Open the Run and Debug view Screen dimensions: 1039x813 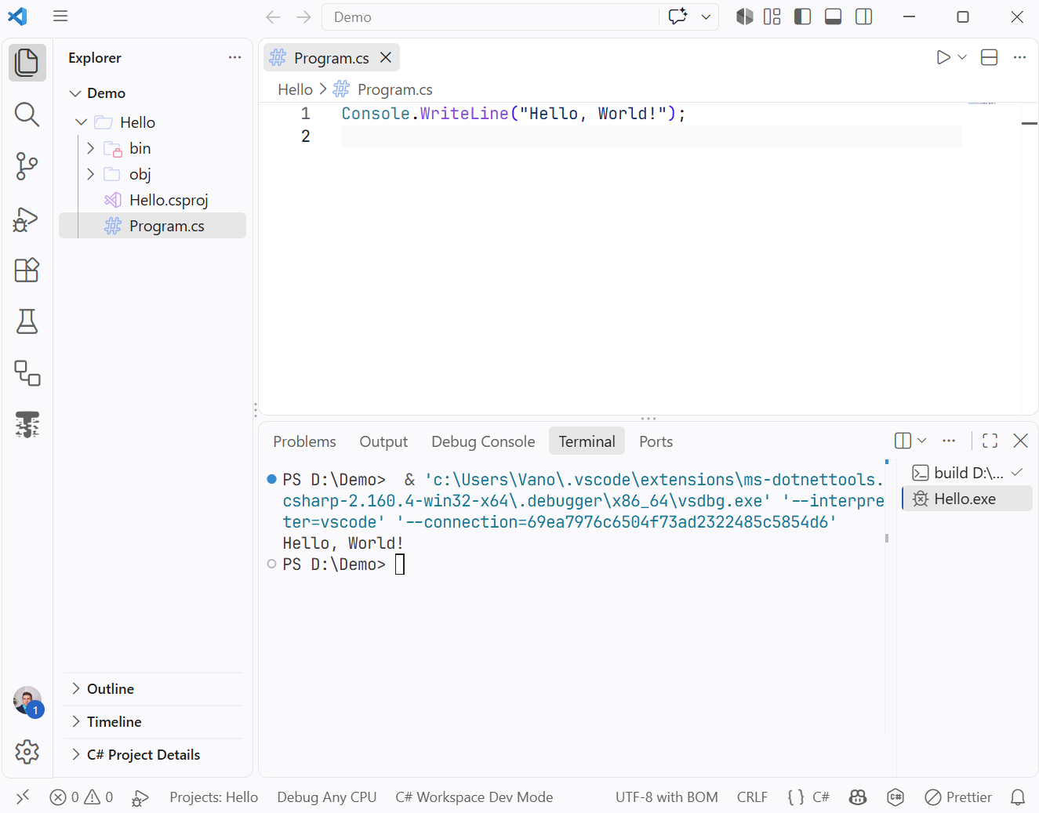pyautogui.click(x=27, y=219)
